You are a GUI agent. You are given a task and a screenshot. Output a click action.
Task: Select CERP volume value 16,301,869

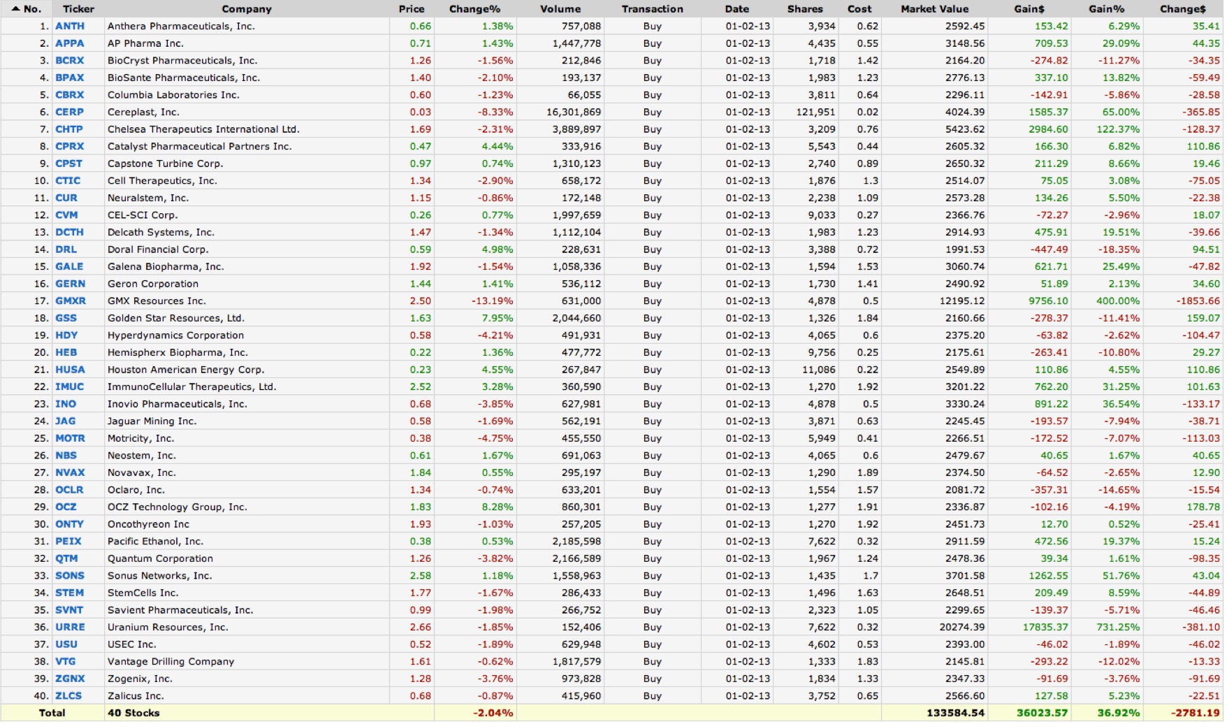pyautogui.click(x=574, y=112)
